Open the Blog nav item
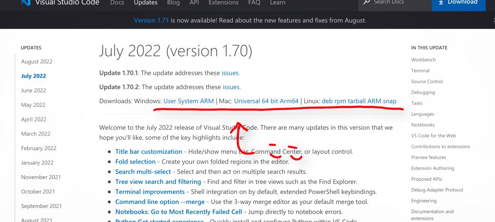The image size is (495, 222). [173, 3]
